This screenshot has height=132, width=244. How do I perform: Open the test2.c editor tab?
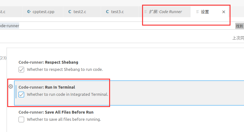click(x=80, y=12)
